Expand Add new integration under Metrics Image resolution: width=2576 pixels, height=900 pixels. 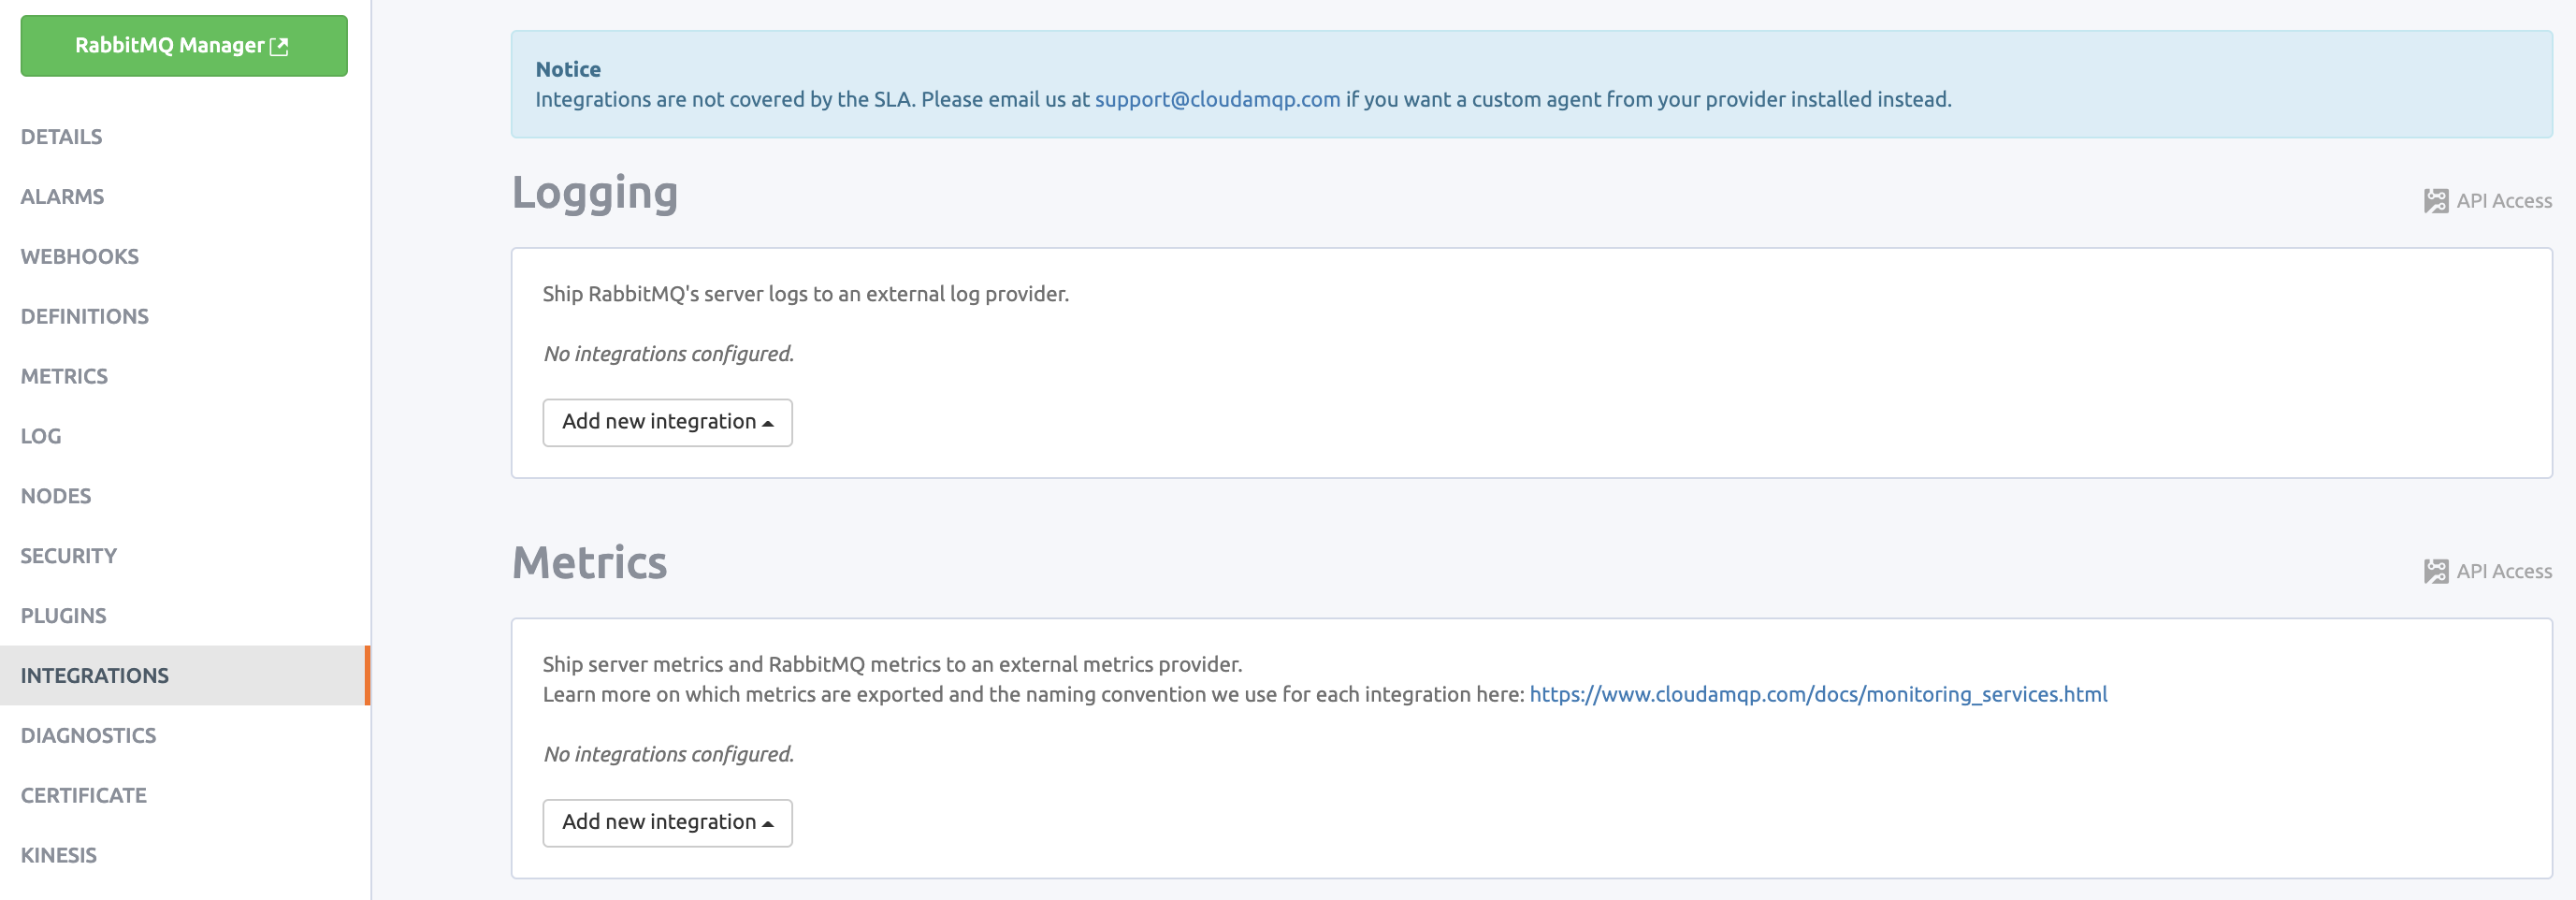pyautogui.click(x=667, y=824)
